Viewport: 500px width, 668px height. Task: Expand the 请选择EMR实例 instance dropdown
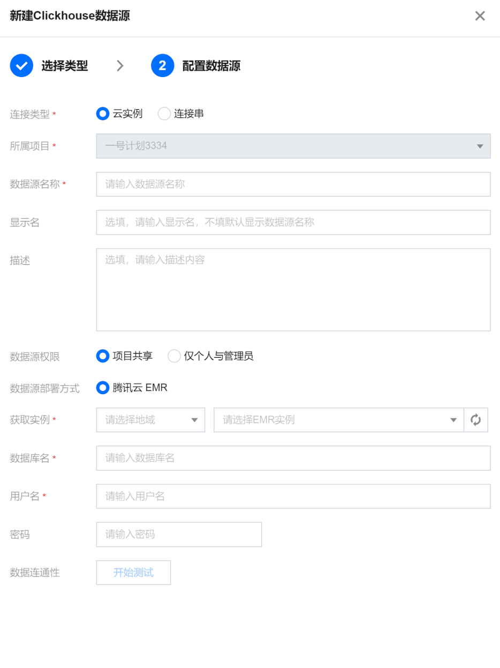(338, 420)
